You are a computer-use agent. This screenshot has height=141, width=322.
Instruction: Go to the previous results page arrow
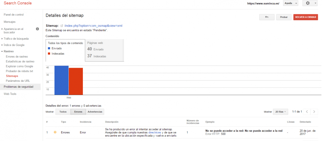tap(306, 112)
